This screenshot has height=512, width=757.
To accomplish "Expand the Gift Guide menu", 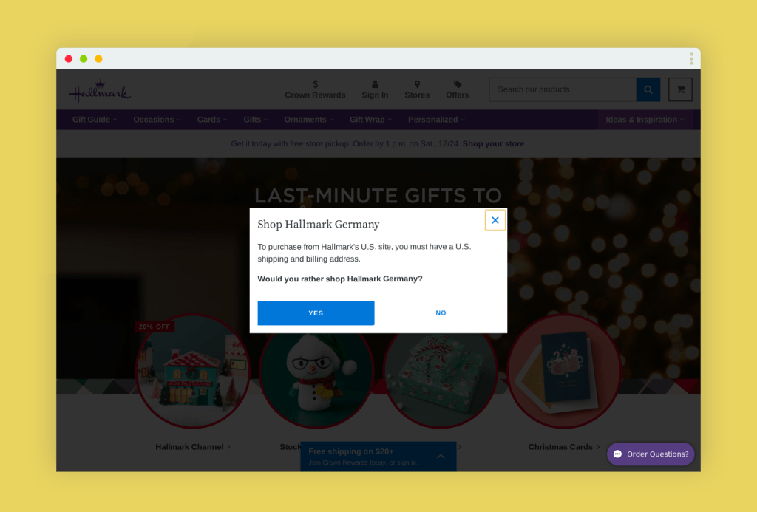I will [x=95, y=120].
